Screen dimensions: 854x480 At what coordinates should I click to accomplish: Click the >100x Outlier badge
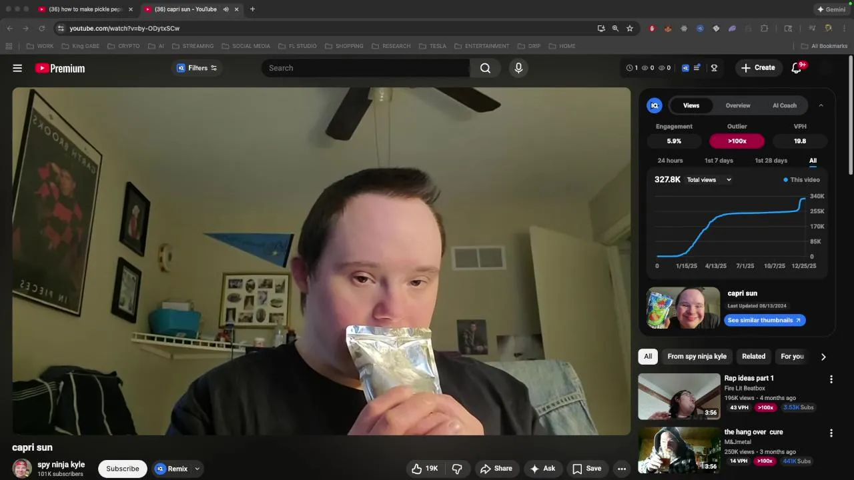[737, 141]
